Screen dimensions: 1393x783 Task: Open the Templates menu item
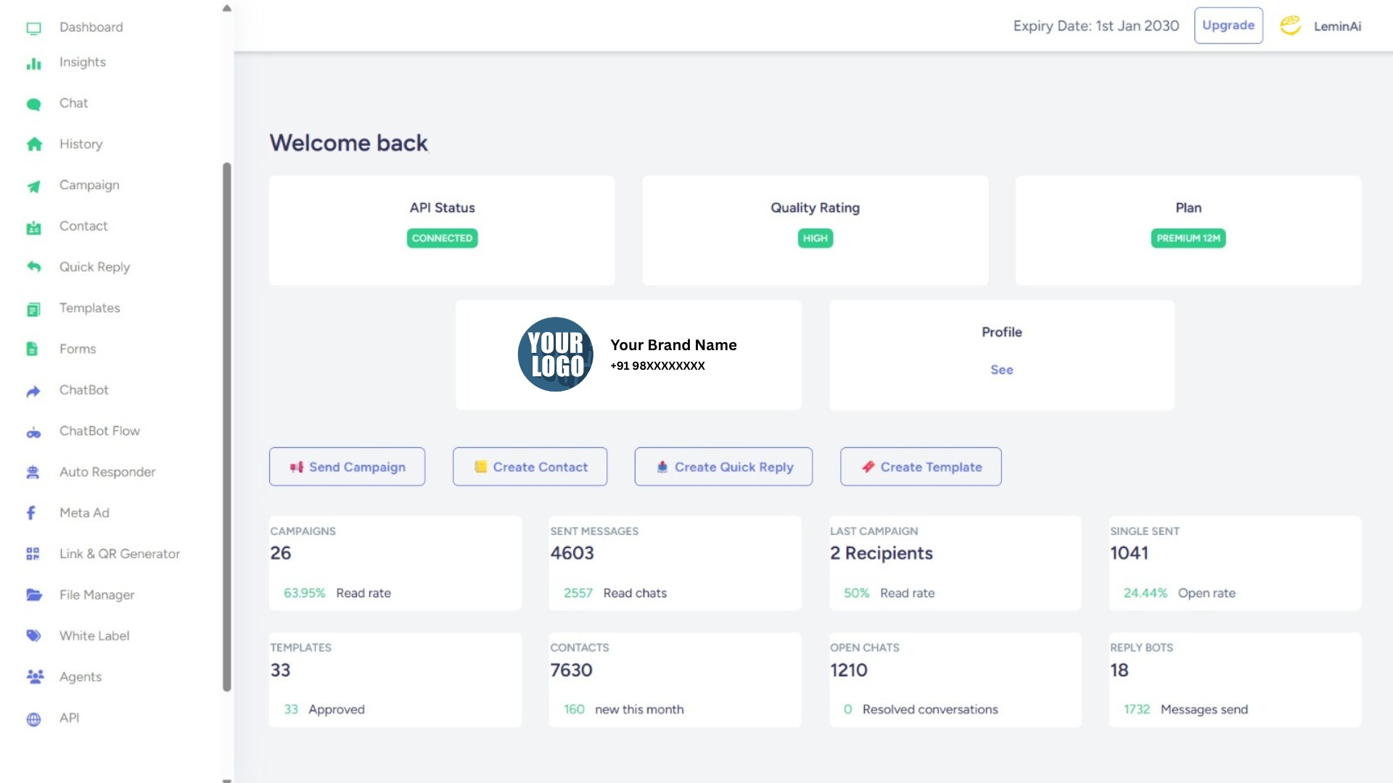point(89,308)
